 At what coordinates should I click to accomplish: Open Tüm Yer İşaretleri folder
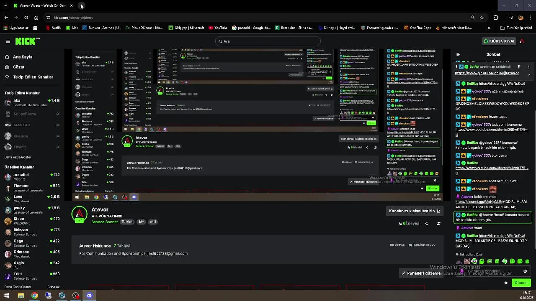516,28
